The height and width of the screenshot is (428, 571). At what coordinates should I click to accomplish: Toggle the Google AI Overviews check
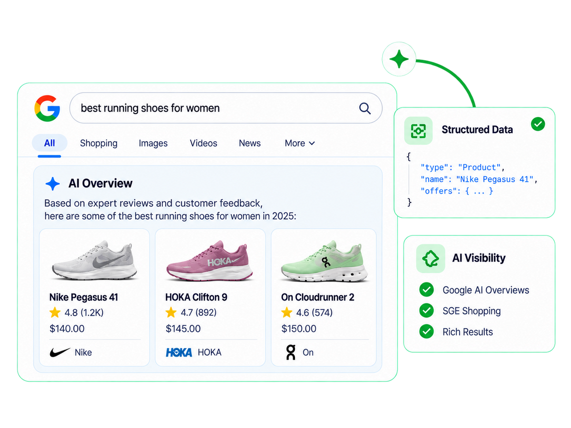(x=426, y=290)
